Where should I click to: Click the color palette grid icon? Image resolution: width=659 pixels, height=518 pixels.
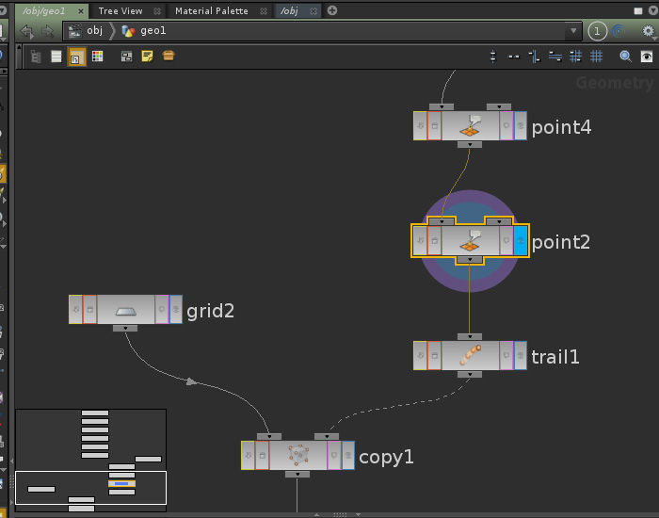point(97,57)
